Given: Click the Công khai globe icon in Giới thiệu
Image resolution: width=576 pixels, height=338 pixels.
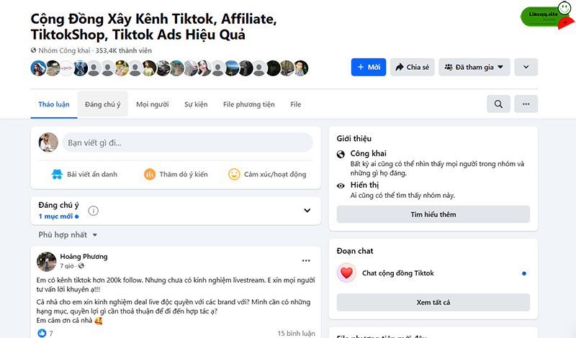Looking at the screenshot, I should [341, 154].
